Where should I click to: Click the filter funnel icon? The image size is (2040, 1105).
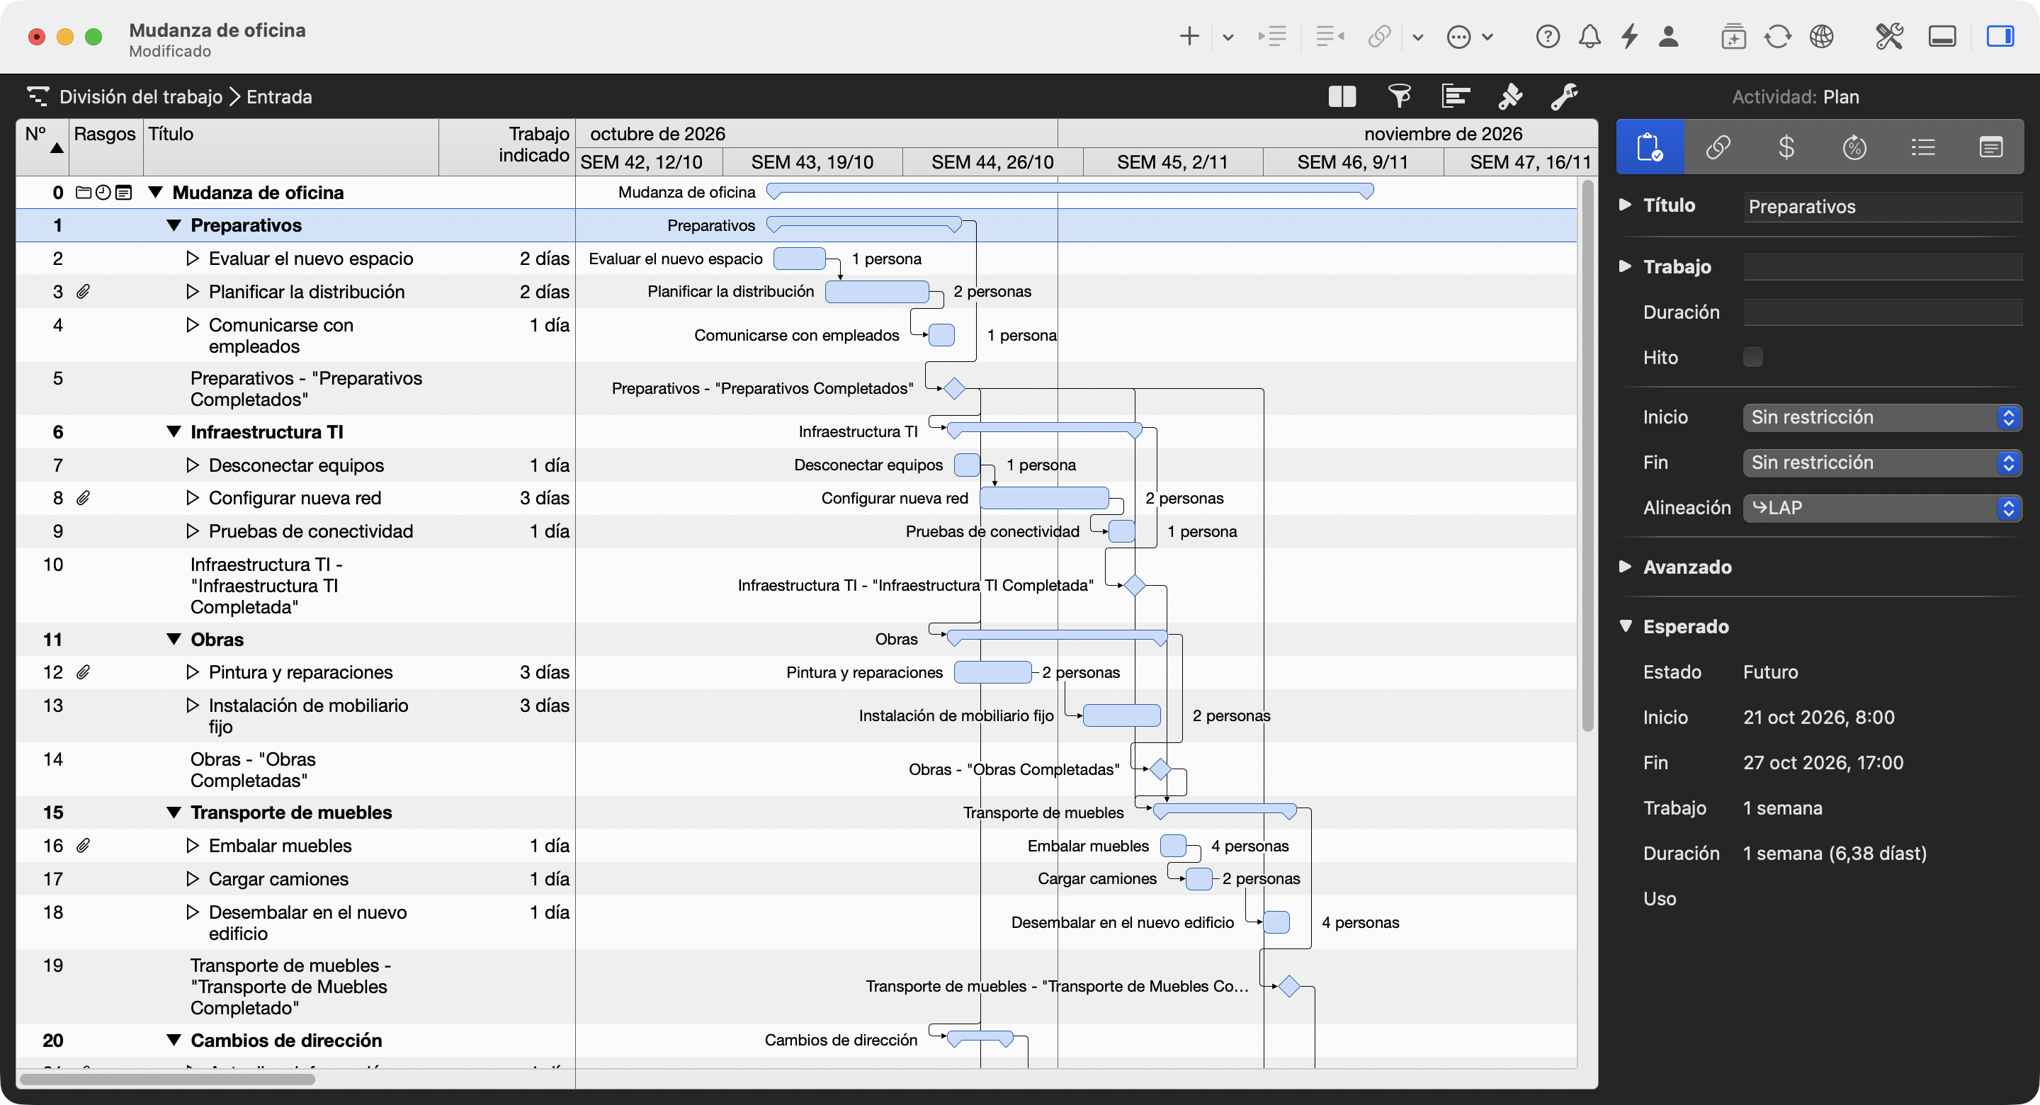pyautogui.click(x=1400, y=96)
